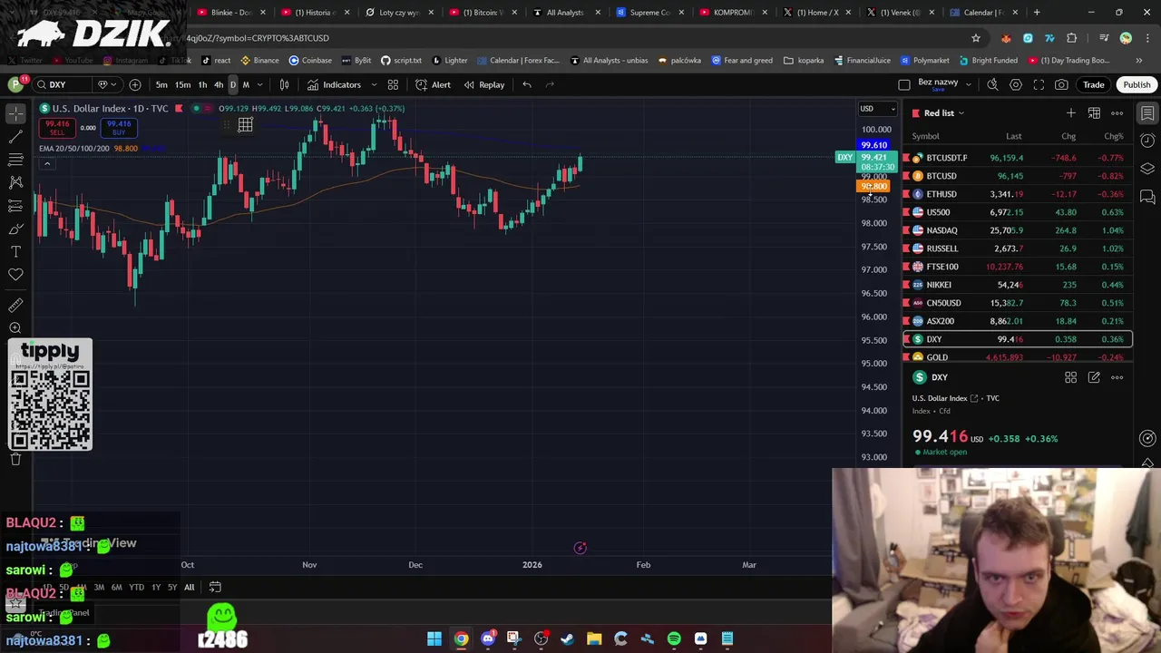Select the trend line drawing tool
The image size is (1161, 653).
(x=15, y=137)
